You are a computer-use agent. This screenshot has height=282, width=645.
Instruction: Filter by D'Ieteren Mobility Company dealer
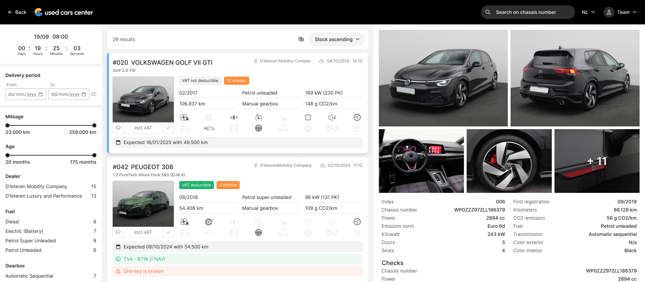tap(51, 186)
